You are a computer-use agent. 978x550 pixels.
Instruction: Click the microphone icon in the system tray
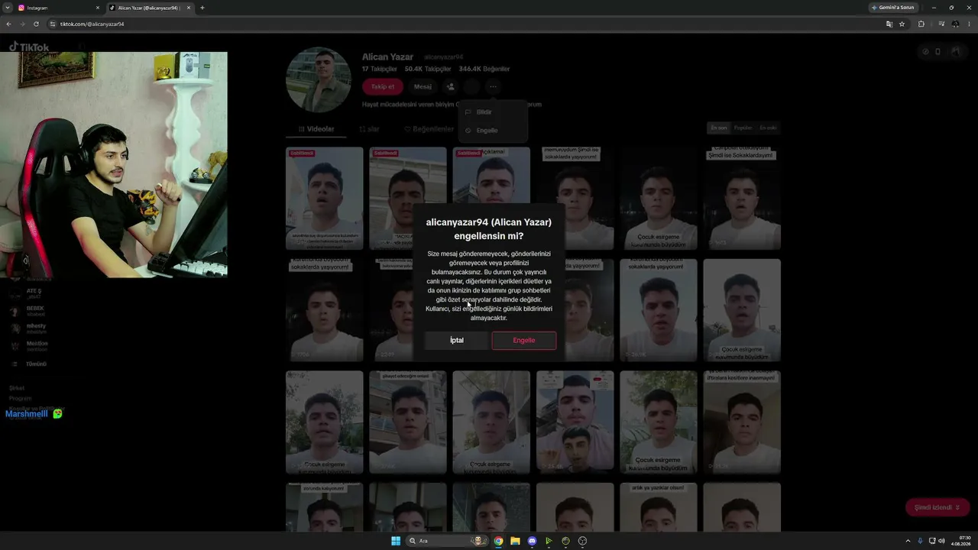[920, 541]
